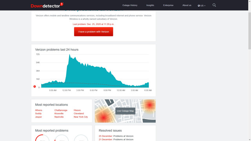Open New York City location link
The image size is (251, 141).
click(81, 117)
